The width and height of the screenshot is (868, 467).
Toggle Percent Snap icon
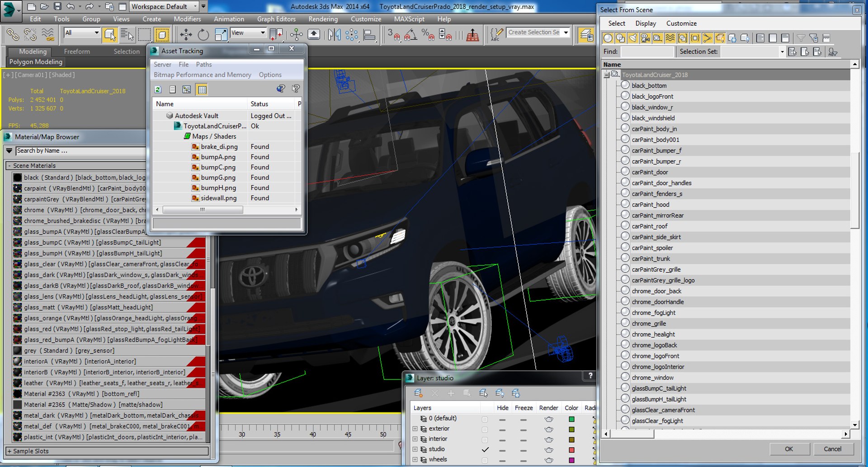[x=428, y=35]
